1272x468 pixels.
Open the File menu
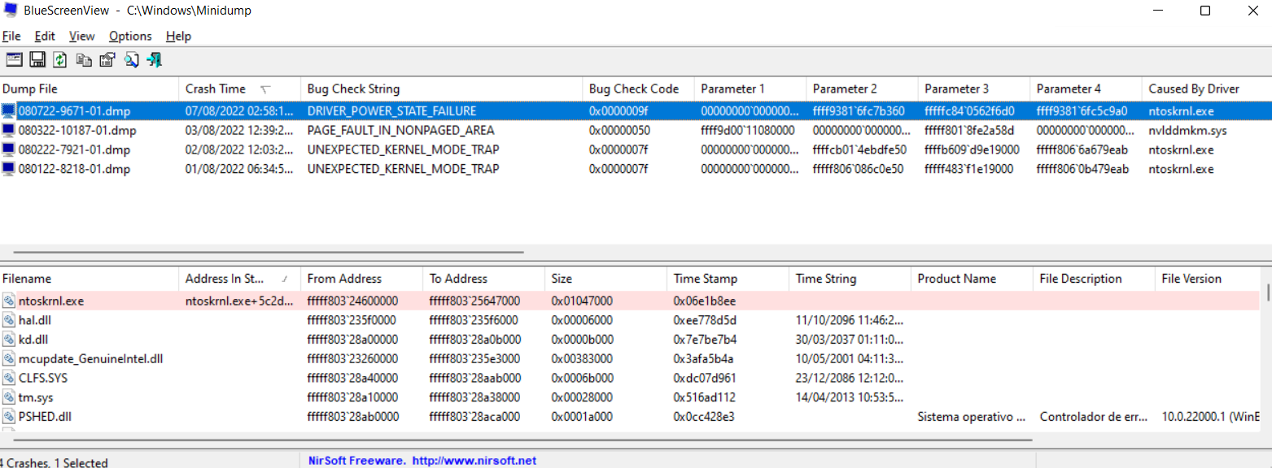[x=11, y=36]
